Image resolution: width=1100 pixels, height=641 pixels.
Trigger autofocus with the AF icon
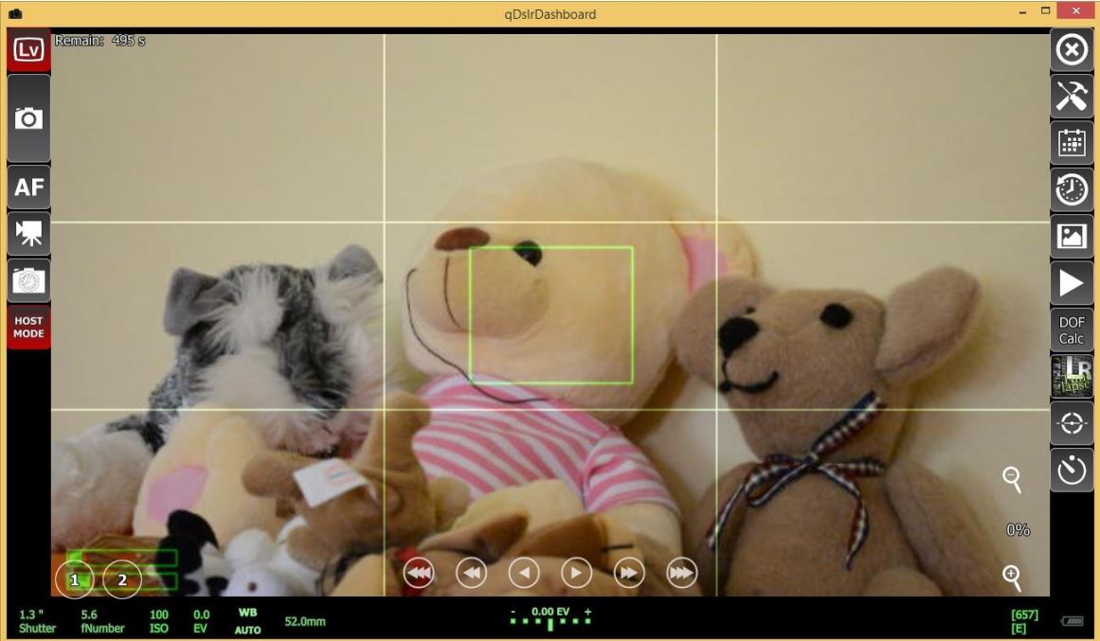click(x=28, y=187)
